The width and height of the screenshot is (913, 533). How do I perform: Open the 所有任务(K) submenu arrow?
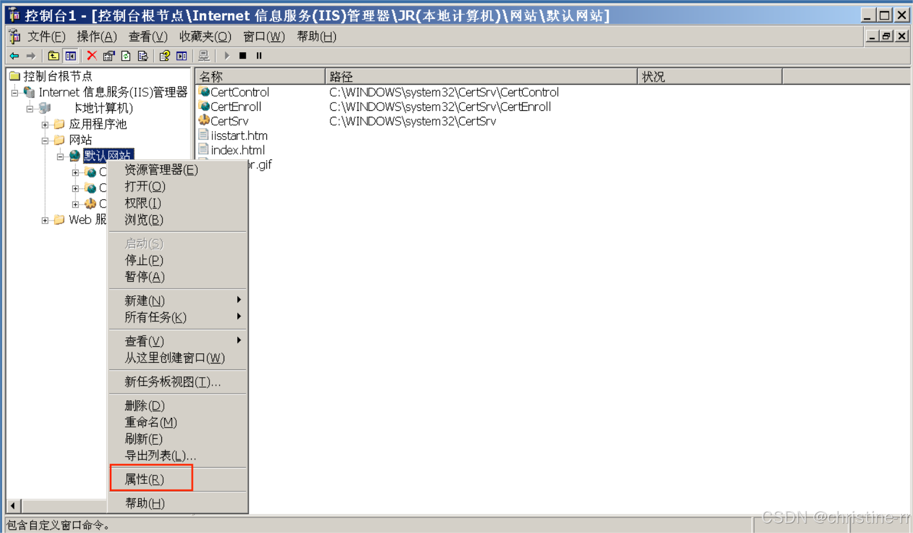238,317
